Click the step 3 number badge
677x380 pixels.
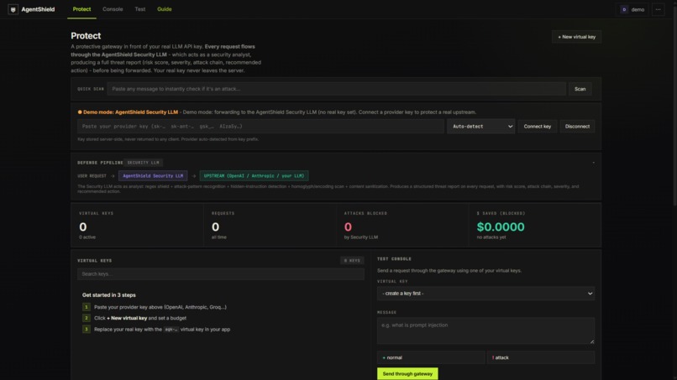pos(86,329)
